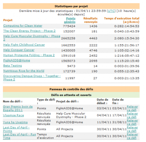This screenshot has width=146, height=142.
Task: Open Nutritious Rice for the World link
Action: tap(24, 71)
